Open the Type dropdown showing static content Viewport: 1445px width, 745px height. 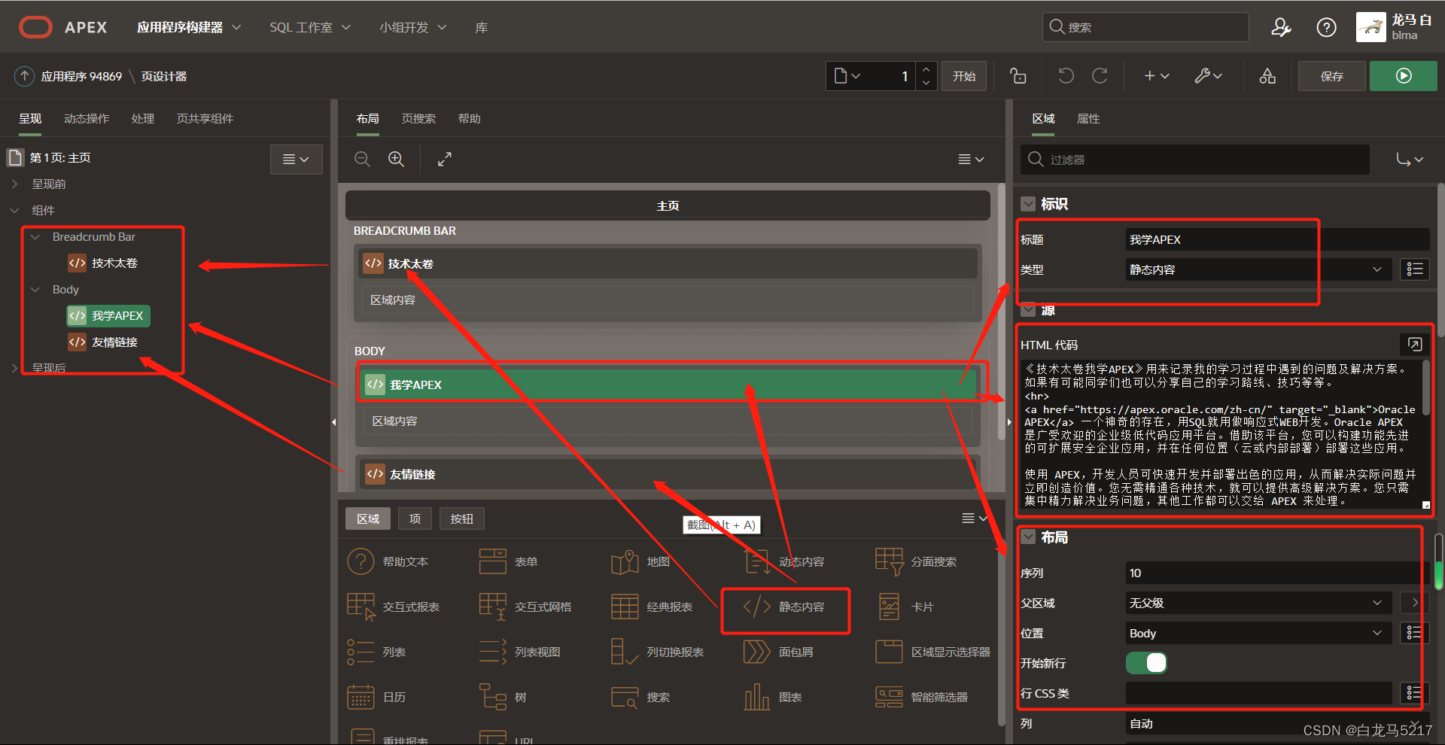[x=1259, y=269]
